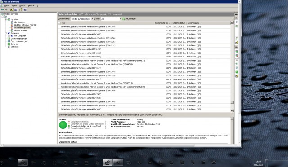Click the magnifier search icon in action pane
Screen dimensions: 288x167
(237, 22)
